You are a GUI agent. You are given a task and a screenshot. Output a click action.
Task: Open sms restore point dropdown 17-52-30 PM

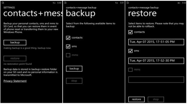pos(156,61)
